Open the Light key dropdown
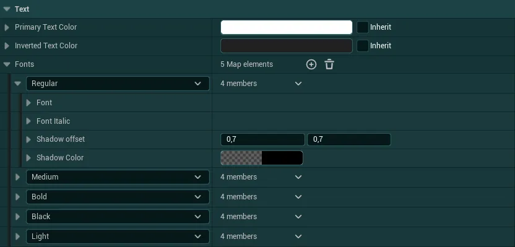Image resolution: width=515 pixels, height=247 pixels. point(118,236)
